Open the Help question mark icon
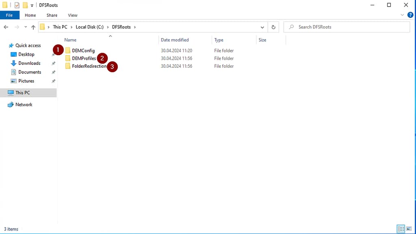The width and height of the screenshot is (416, 234). coord(410,15)
